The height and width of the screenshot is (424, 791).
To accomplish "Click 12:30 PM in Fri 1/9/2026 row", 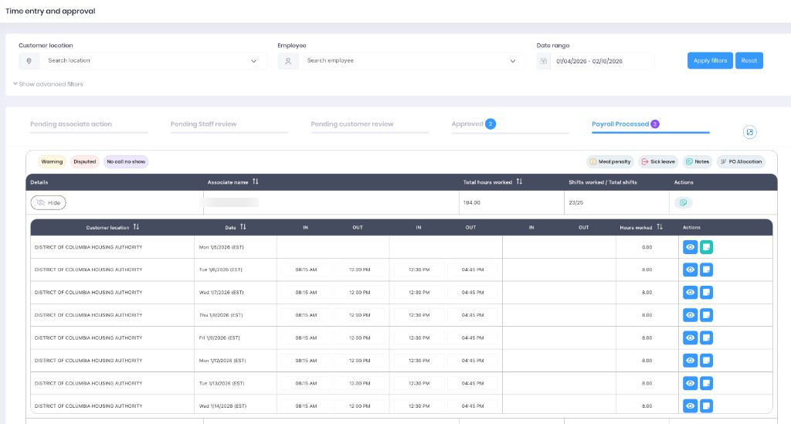I will point(419,338).
